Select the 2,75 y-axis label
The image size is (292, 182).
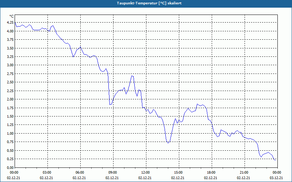click(10, 74)
